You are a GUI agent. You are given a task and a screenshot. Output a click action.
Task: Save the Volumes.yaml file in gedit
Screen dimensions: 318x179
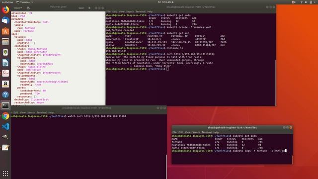(x=81, y=8)
